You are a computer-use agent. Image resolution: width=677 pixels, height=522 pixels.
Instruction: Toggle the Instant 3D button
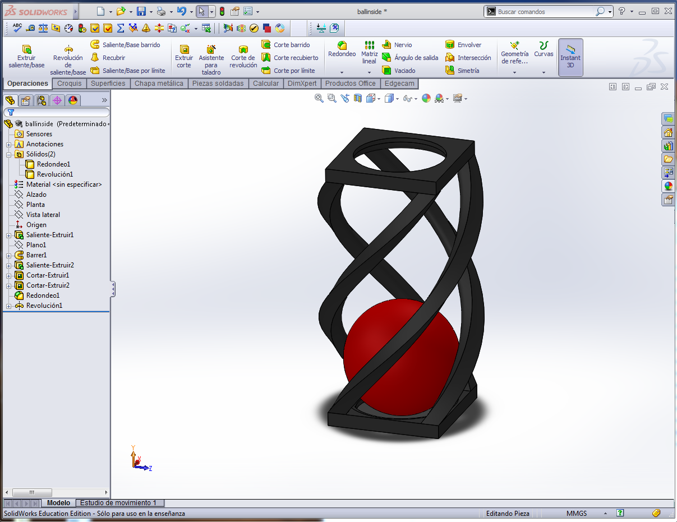[x=570, y=57]
